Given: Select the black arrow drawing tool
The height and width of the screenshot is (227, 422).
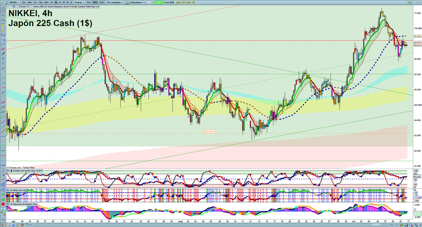Looking at the screenshot, I should 3,54.
